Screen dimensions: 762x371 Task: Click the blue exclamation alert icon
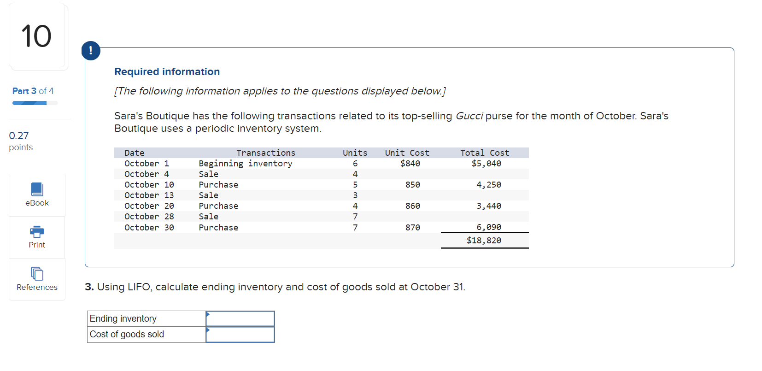pyautogui.click(x=91, y=51)
